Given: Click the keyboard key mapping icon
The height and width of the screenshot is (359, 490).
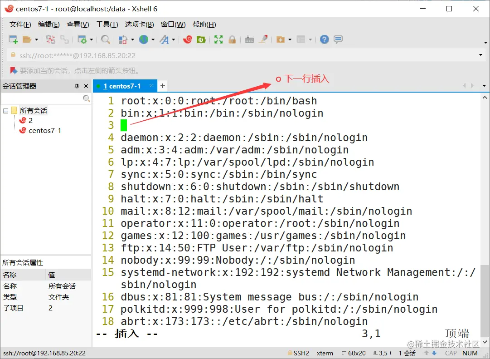Looking at the screenshot, I should [x=249, y=39].
